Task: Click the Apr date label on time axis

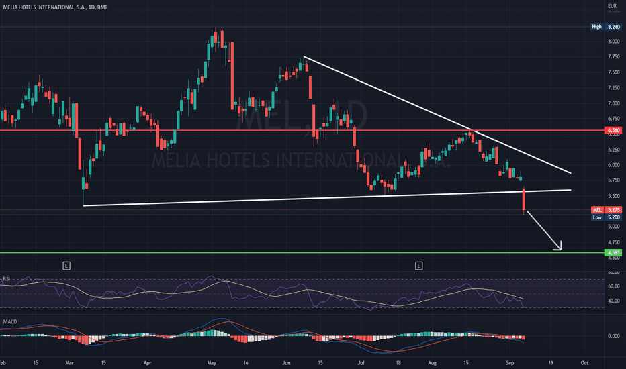Action: coord(147,362)
